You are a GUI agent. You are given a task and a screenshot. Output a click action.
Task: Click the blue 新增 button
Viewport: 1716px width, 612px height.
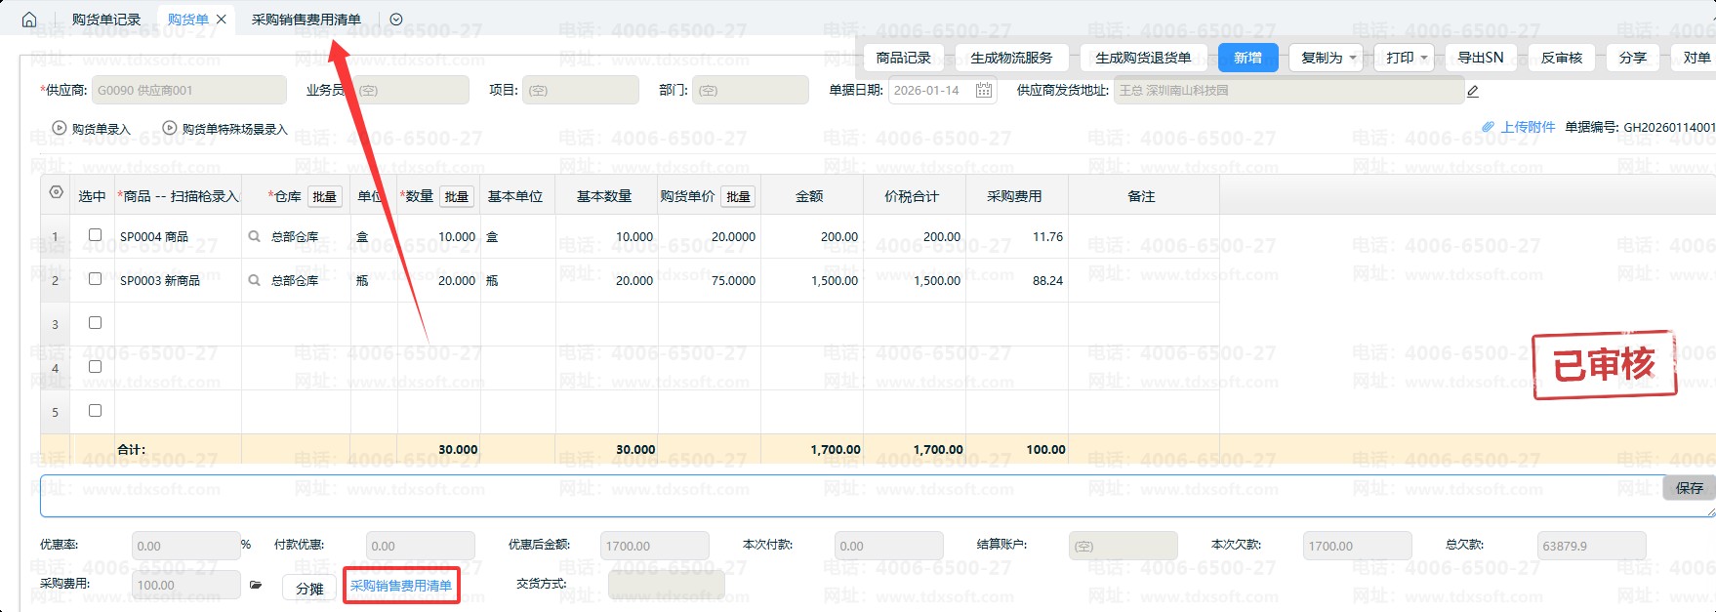pos(1246,58)
